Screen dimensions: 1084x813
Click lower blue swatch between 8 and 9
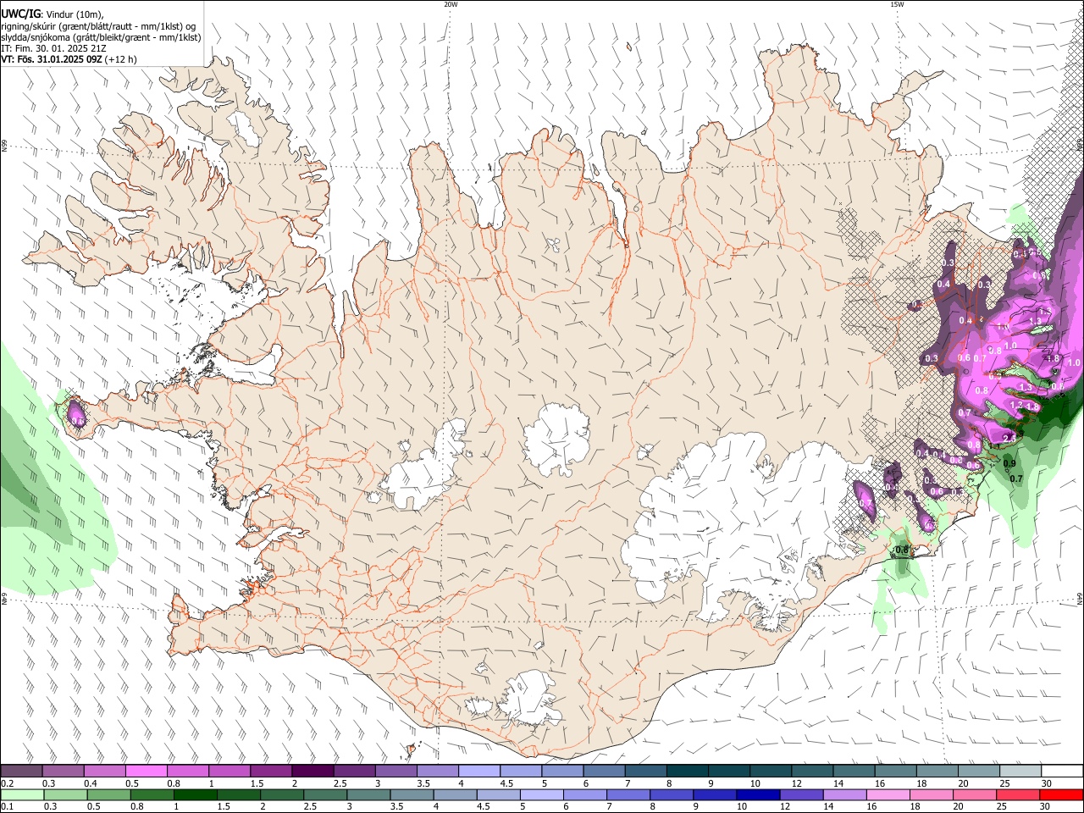click(x=672, y=794)
